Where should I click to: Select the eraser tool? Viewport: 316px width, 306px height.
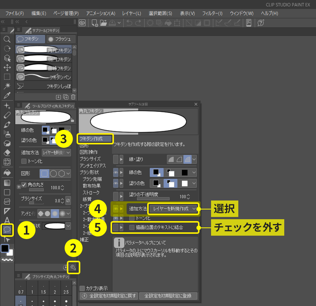[x=7, y=153]
